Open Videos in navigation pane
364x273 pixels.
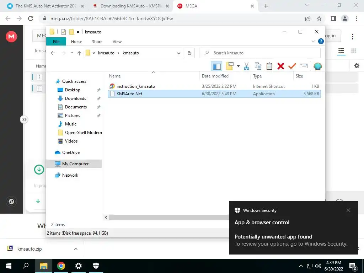[x=71, y=141]
